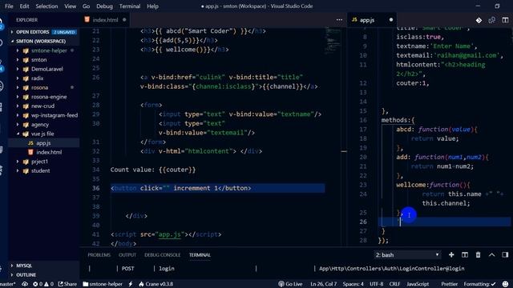513x288 pixels.
Task: Click the panel position toggle icon
Action: 505,255
